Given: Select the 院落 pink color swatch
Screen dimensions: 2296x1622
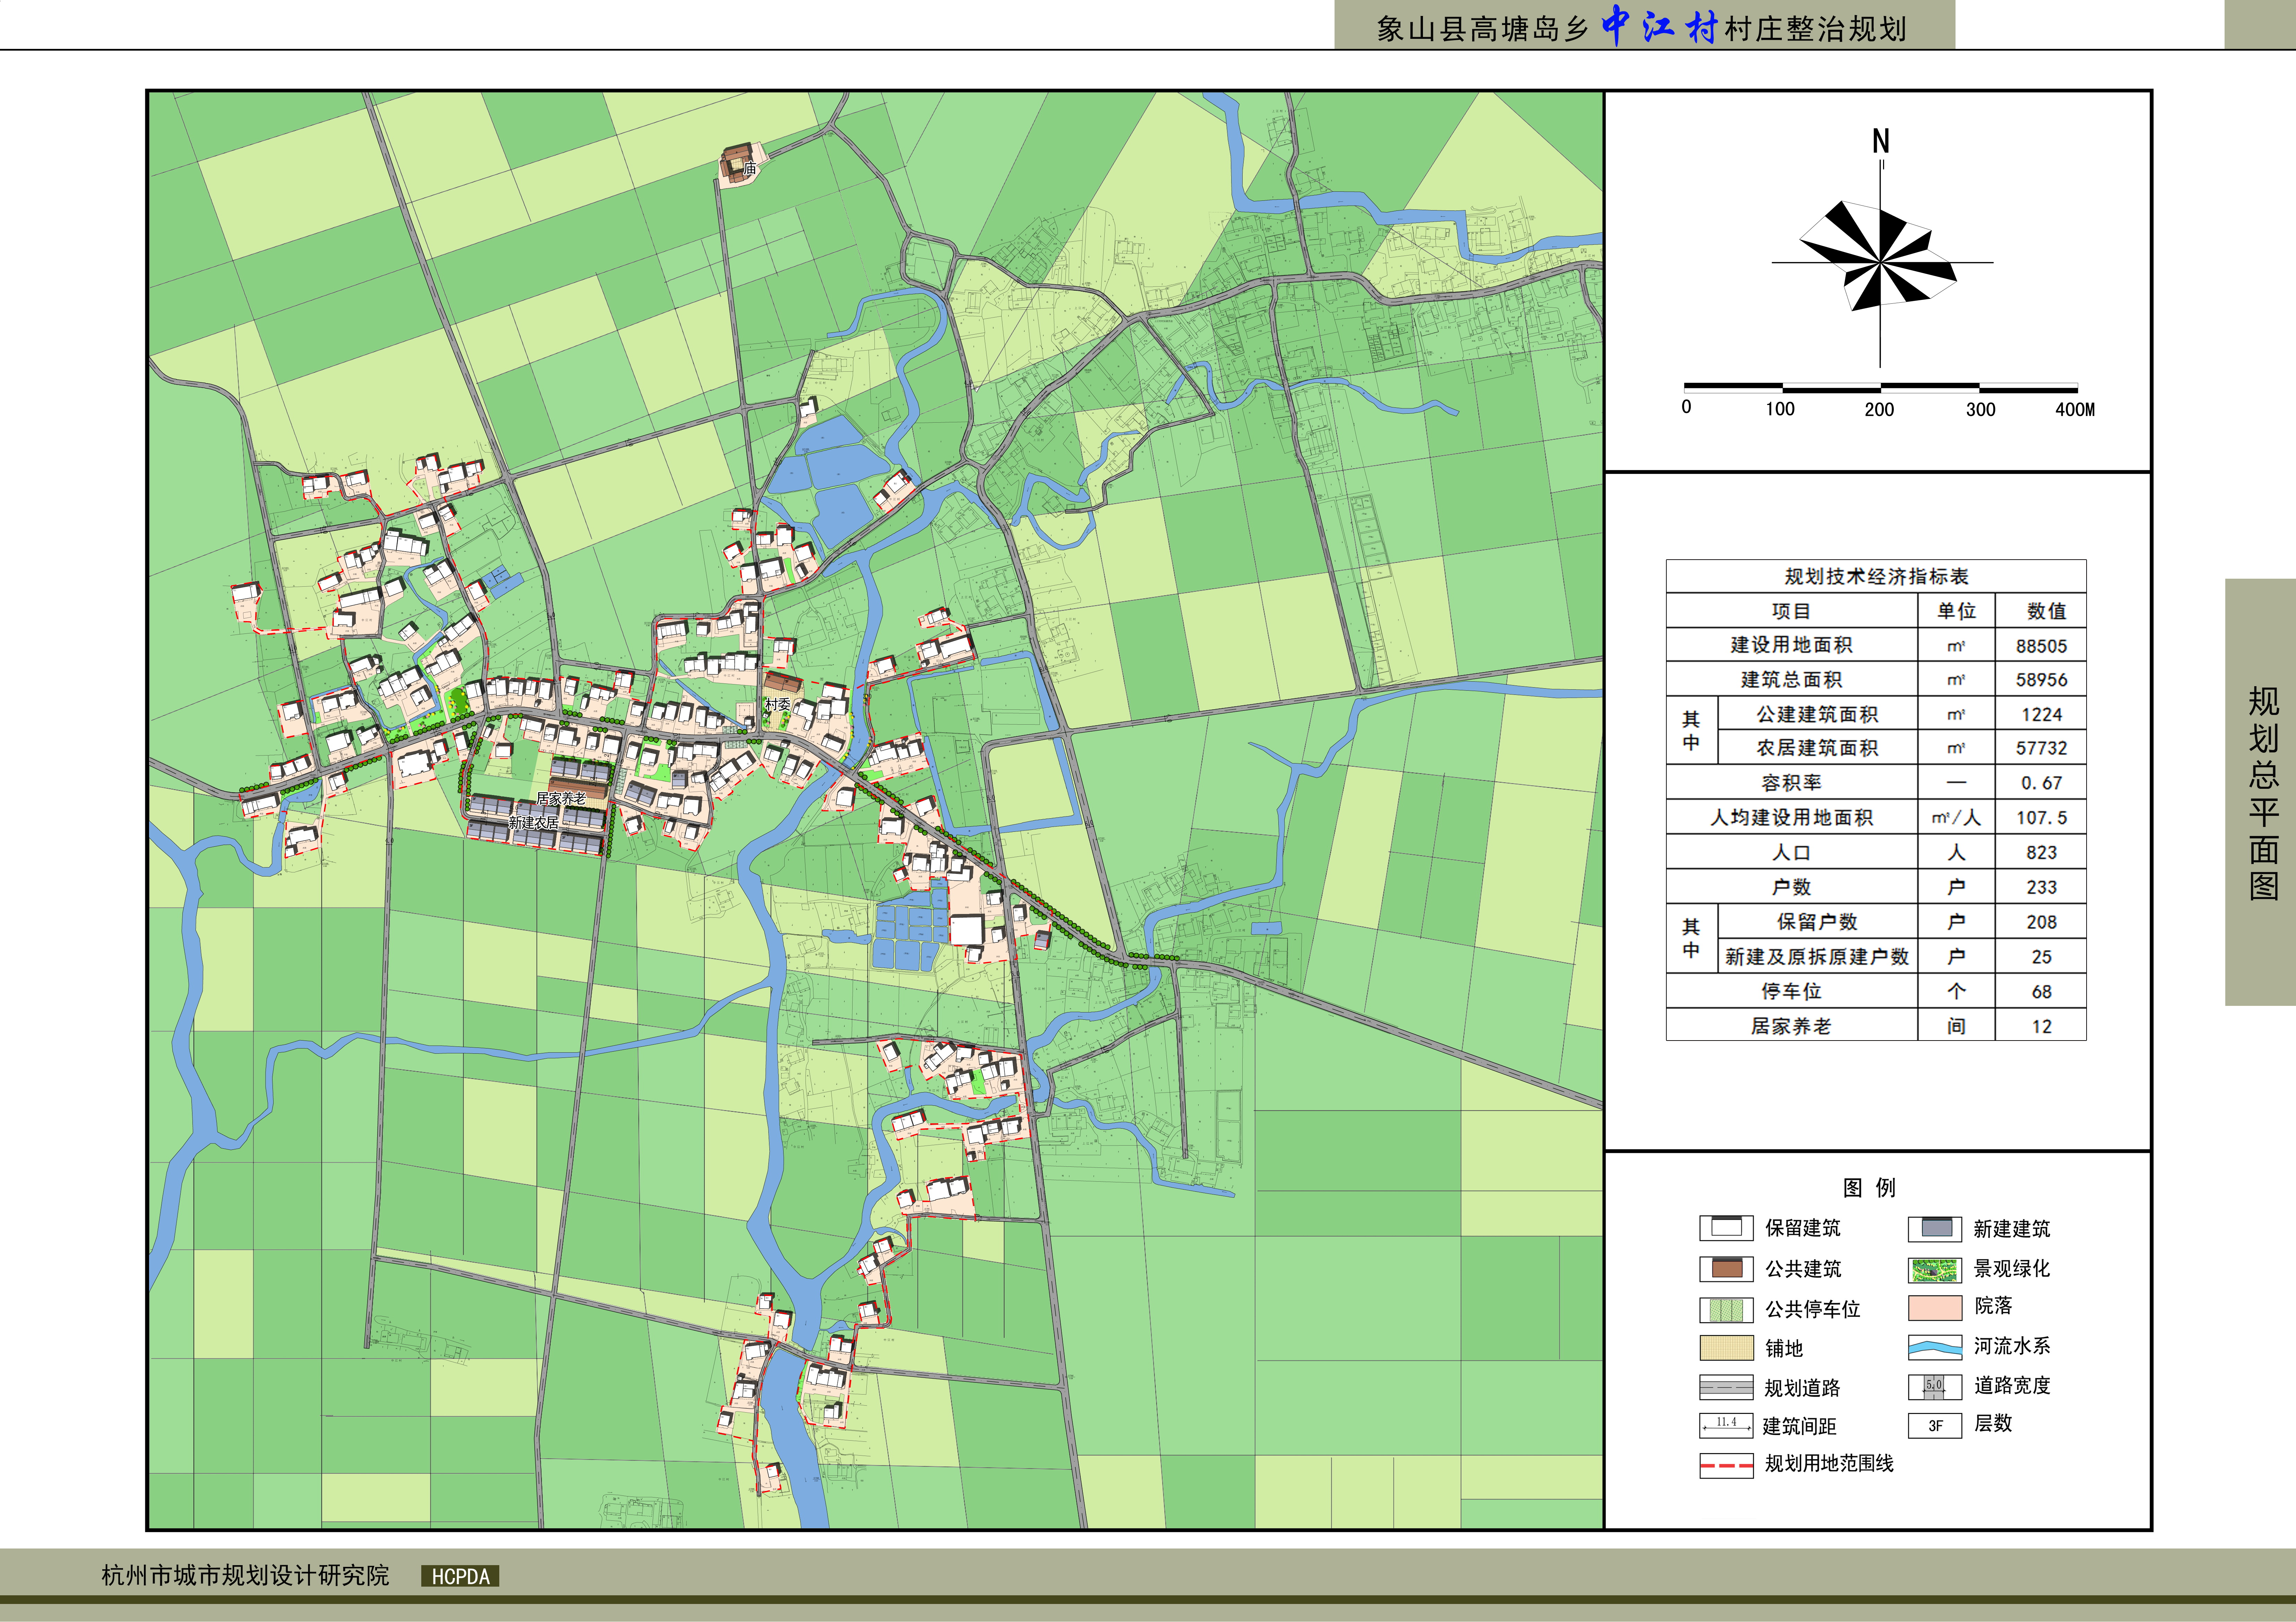Looking at the screenshot, I should (x=1935, y=1308).
